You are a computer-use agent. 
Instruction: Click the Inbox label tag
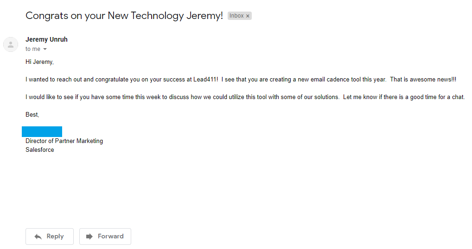[x=236, y=16]
